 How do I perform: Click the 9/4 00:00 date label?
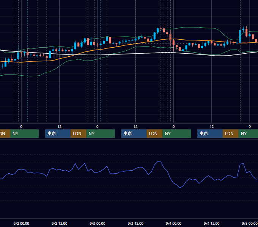tap(173, 223)
